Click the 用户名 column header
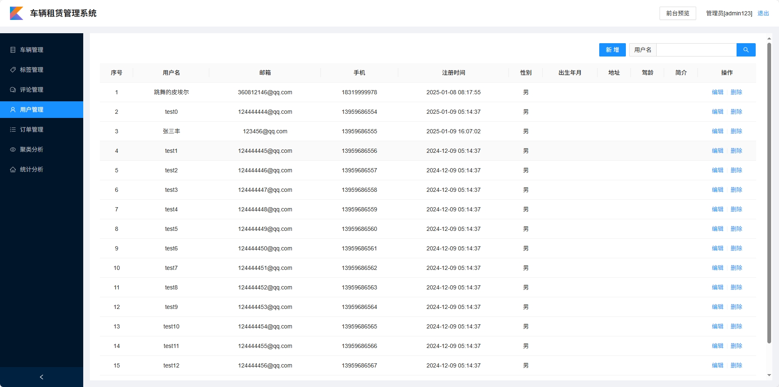 171,73
